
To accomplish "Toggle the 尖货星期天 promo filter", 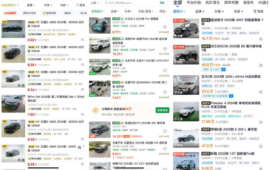I will (x=11, y=13).
